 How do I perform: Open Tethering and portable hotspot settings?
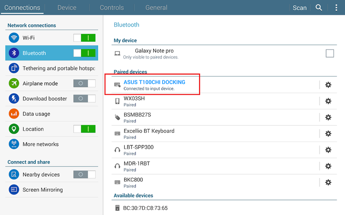click(52, 68)
